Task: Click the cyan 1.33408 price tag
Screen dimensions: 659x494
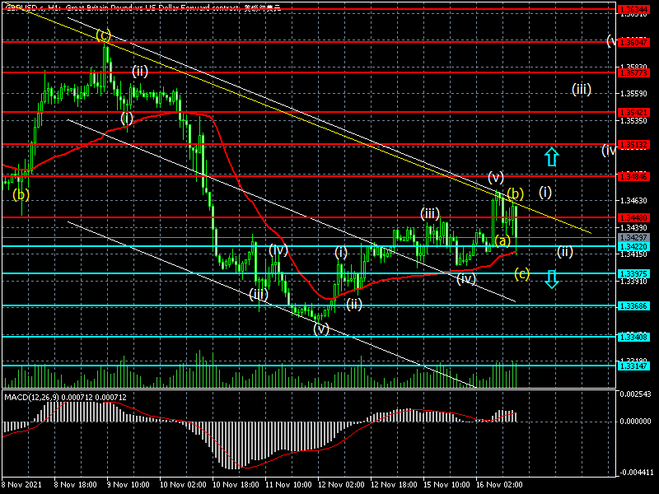Action: click(x=633, y=337)
